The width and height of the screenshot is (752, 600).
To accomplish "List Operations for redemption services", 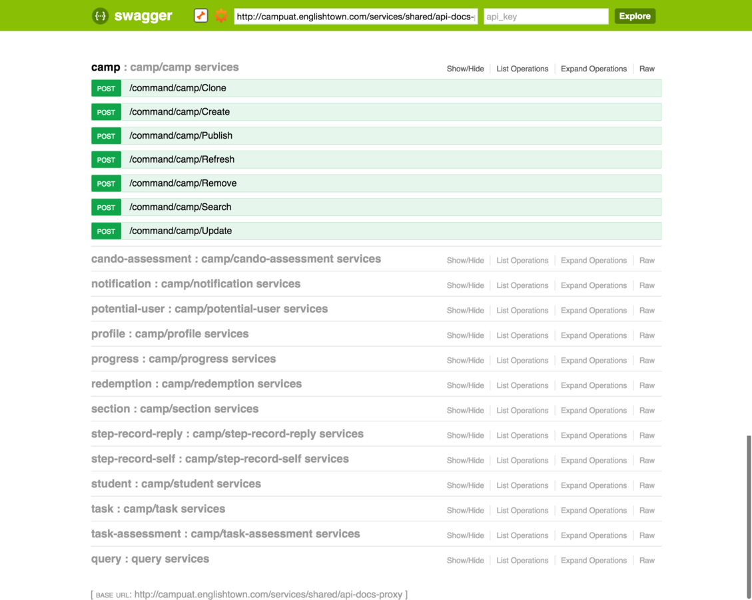I will [522, 385].
